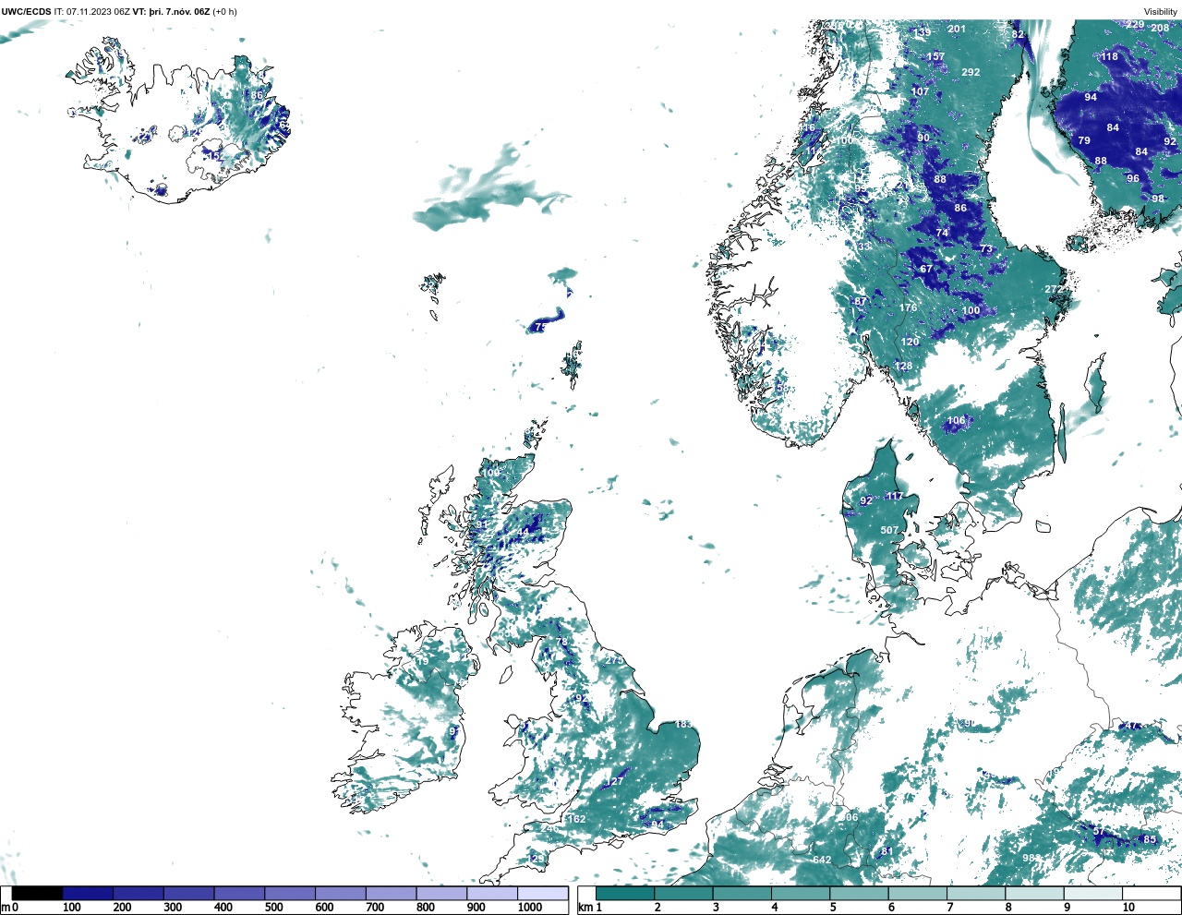Select the 400–500 m legend swatch
Image resolution: width=1182 pixels, height=915 pixels.
pyautogui.click(x=239, y=894)
